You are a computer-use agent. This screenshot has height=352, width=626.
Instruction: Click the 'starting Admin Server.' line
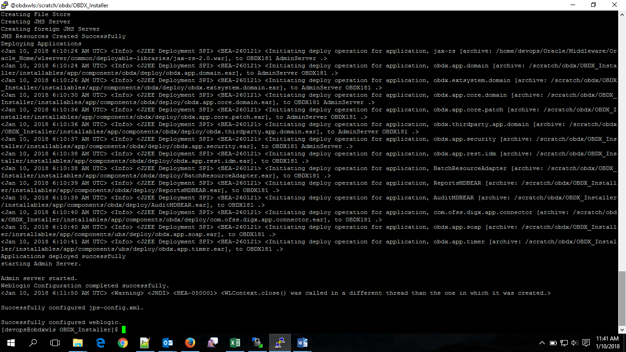click(x=41, y=264)
